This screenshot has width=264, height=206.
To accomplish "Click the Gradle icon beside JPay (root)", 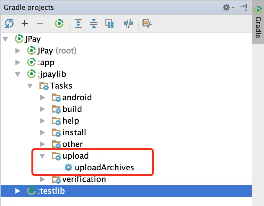I will tap(31, 51).
